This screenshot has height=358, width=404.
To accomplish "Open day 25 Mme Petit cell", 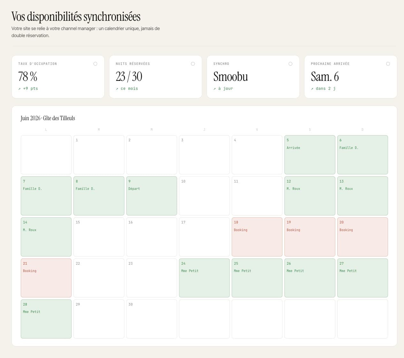I will point(257,278).
